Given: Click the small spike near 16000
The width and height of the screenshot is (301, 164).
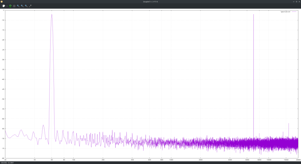Looking at the screenshot, I should (x=289, y=131).
